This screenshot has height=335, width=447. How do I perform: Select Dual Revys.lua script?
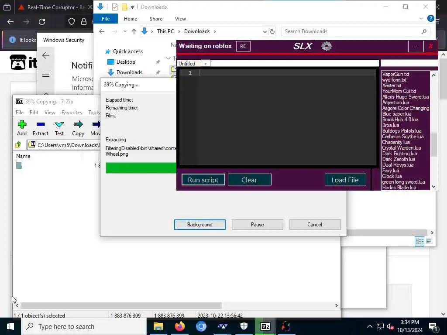click(398, 165)
